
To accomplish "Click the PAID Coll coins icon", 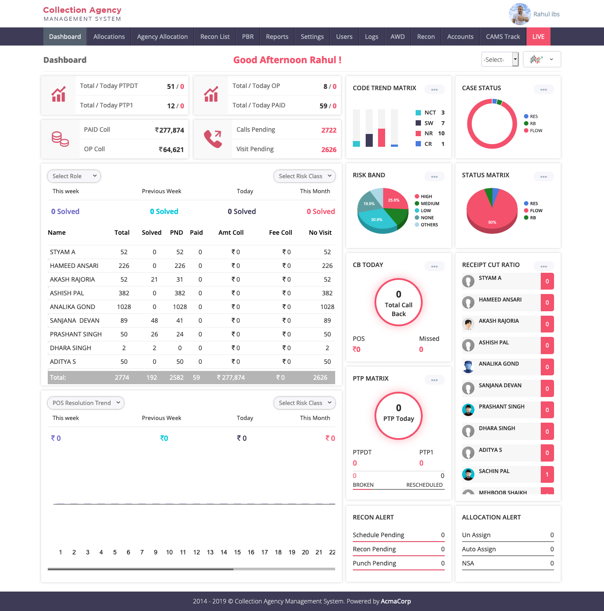I will [60, 139].
